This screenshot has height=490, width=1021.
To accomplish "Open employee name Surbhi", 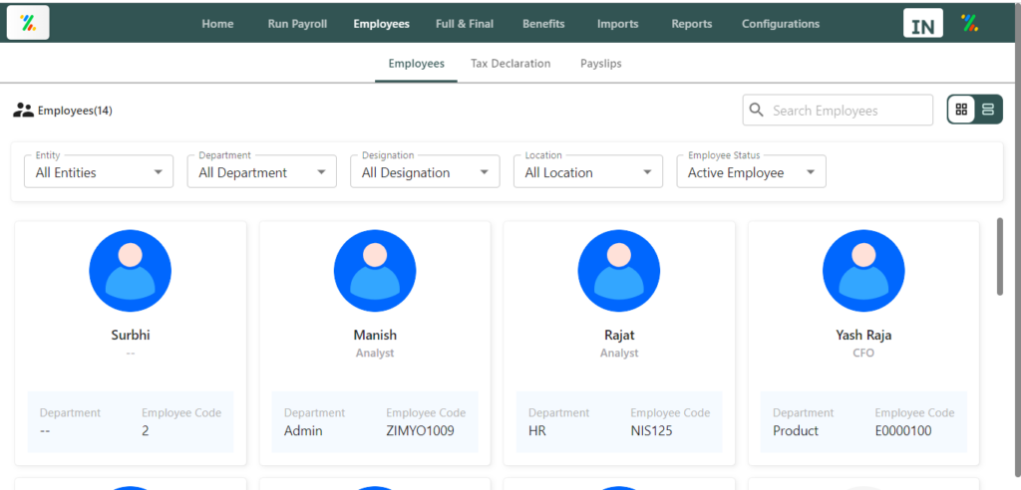I will tap(131, 335).
